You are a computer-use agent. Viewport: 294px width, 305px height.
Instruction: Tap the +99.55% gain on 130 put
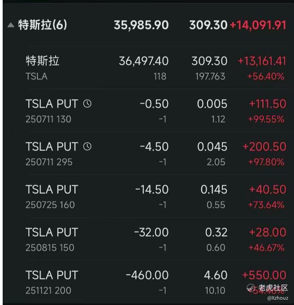266,119
